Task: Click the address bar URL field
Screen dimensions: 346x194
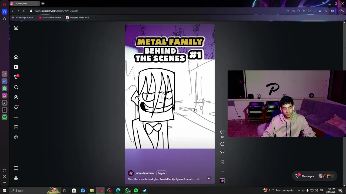Action: click(x=157, y=11)
